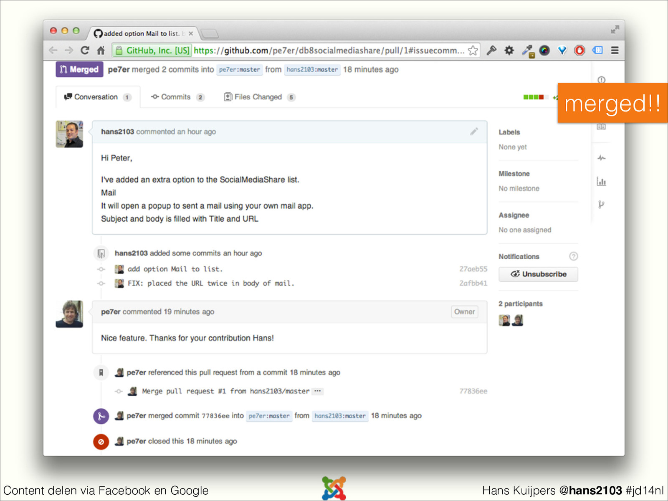Expand merge commit message ellipsis
Screen dimensions: 668x501
pyautogui.click(x=318, y=391)
